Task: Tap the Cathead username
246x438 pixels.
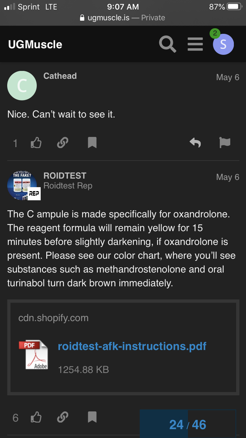Action: (x=60, y=76)
